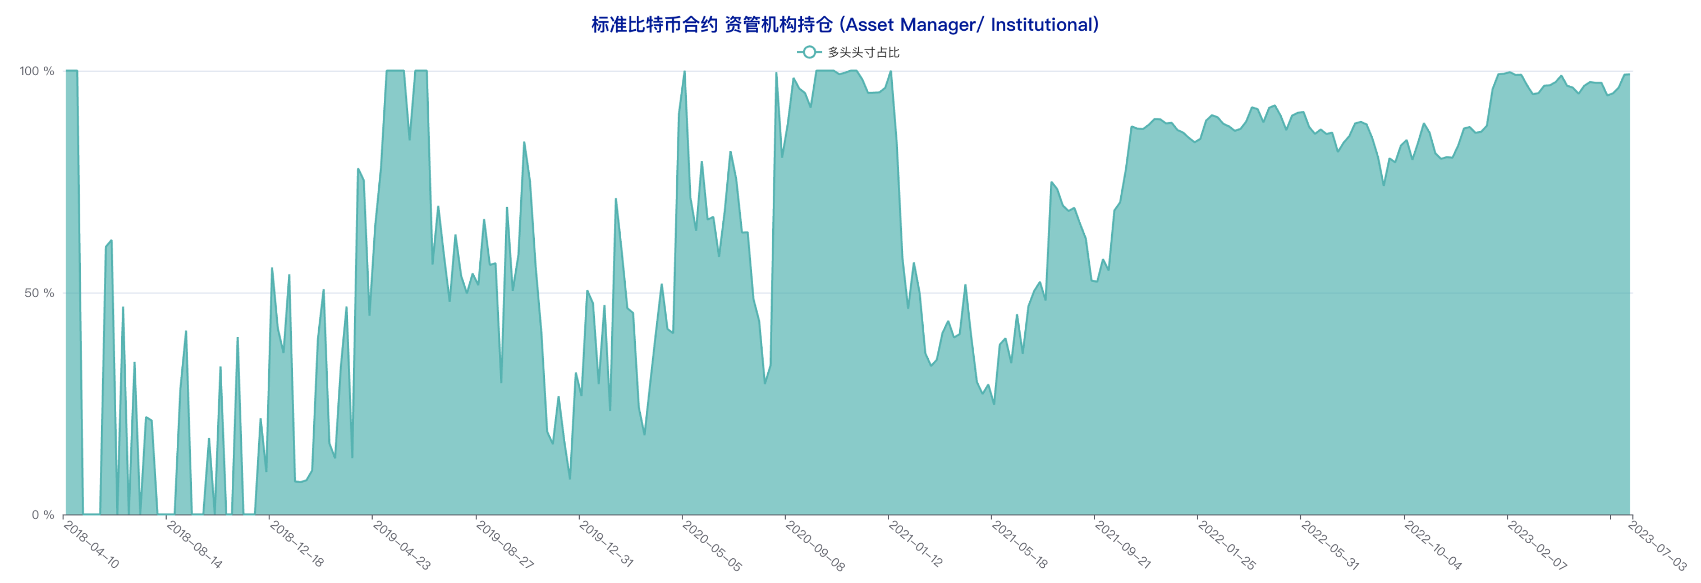Select the 2021-05-18 date label

tap(1020, 545)
